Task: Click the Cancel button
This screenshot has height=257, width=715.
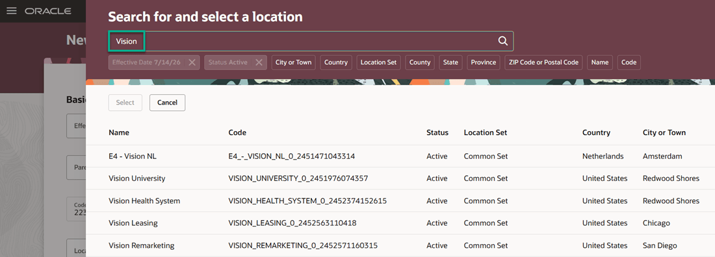Action: click(x=167, y=103)
